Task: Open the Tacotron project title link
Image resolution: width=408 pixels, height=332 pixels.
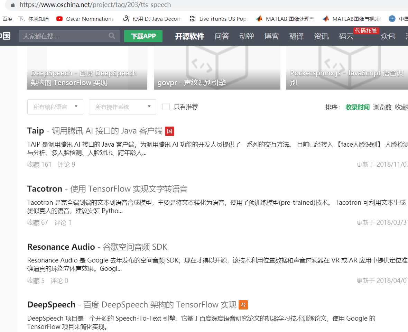Action: click(x=107, y=188)
